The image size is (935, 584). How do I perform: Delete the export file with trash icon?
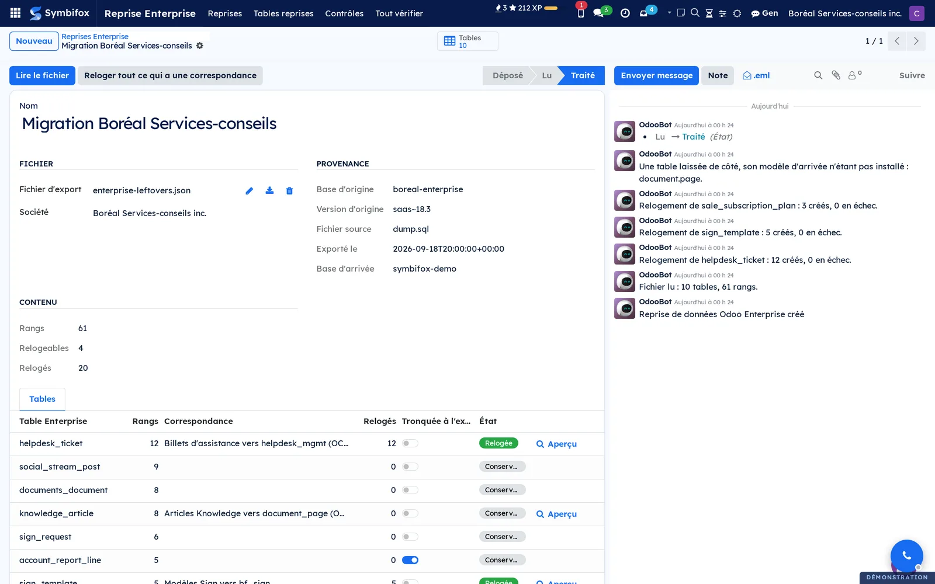coord(289,190)
